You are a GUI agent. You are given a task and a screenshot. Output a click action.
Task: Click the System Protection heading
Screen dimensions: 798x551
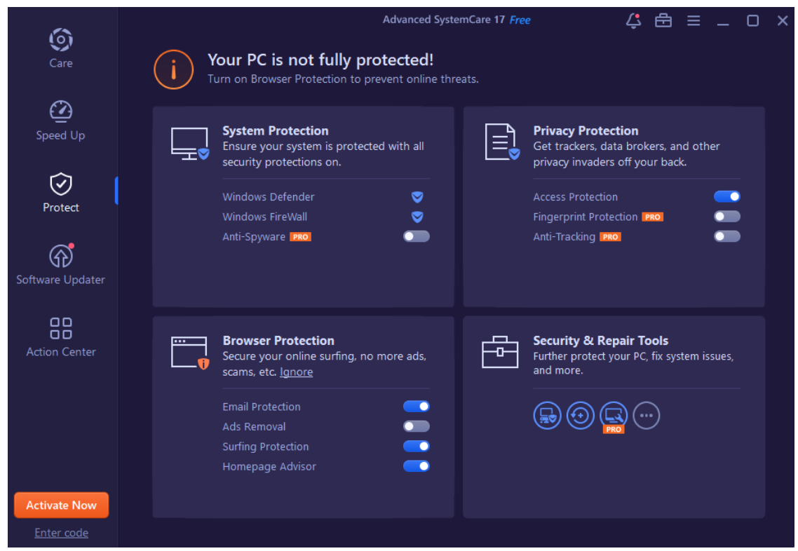pos(276,131)
